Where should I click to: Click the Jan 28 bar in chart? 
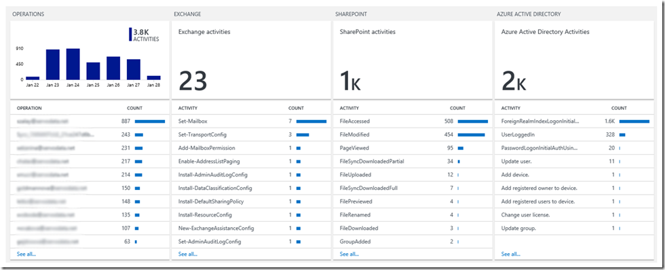coord(153,77)
